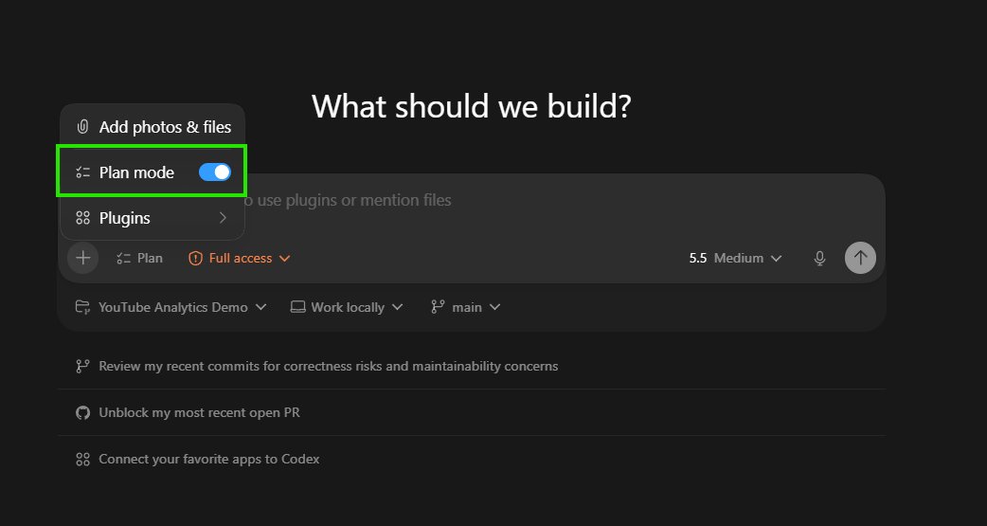Send the prompt with the up arrow
The height and width of the screenshot is (526, 987).
pos(860,258)
